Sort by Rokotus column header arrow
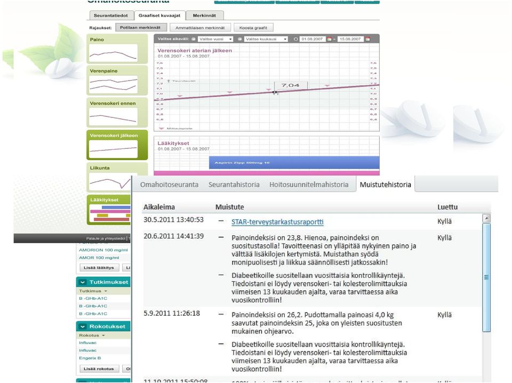The width and height of the screenshot is (512, 383). pos(103,336)
